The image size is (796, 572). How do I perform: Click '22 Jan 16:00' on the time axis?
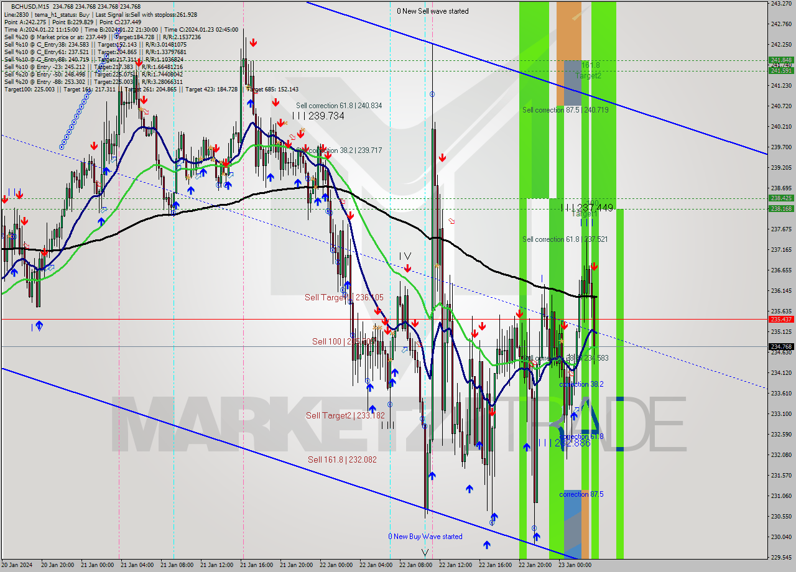tap(496, 565)
